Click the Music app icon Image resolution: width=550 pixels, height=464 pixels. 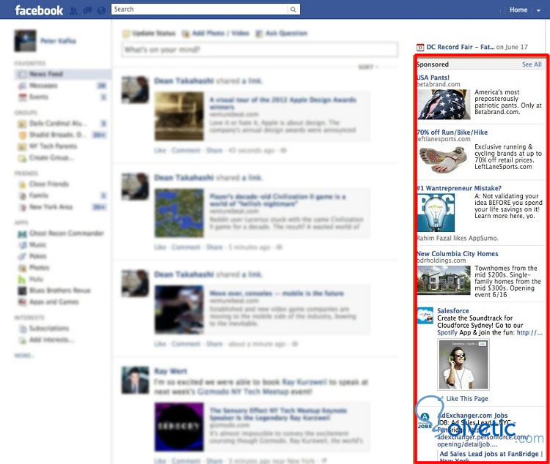tap(23, 244)
